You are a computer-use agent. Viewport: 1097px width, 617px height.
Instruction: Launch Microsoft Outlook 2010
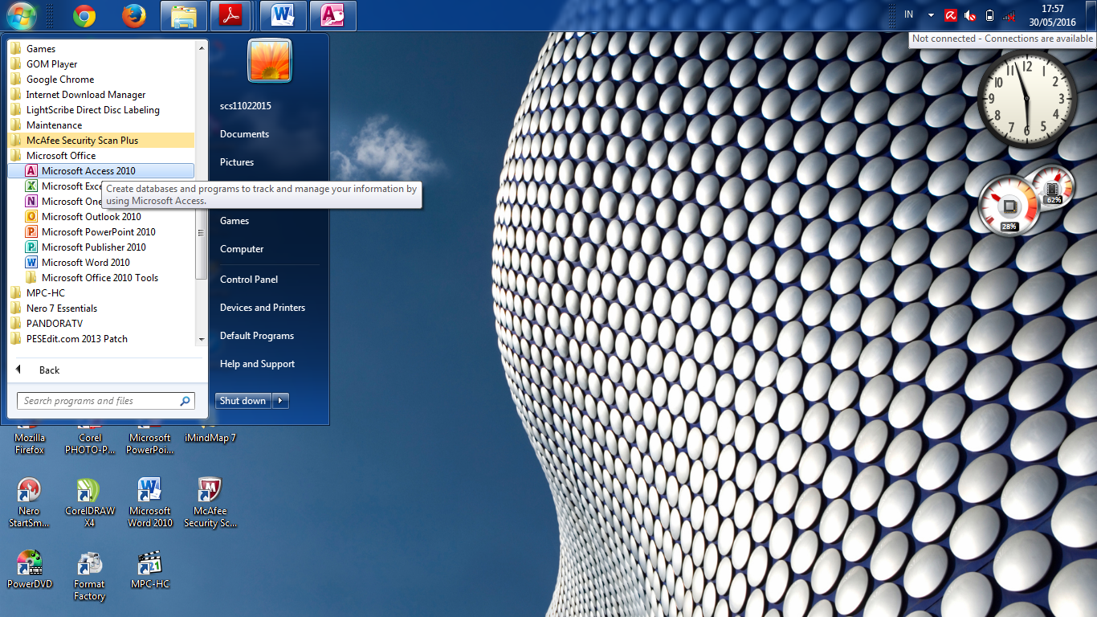[x=91, y=216]
